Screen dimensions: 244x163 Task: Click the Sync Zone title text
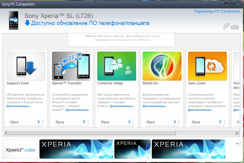pos(197,83)
